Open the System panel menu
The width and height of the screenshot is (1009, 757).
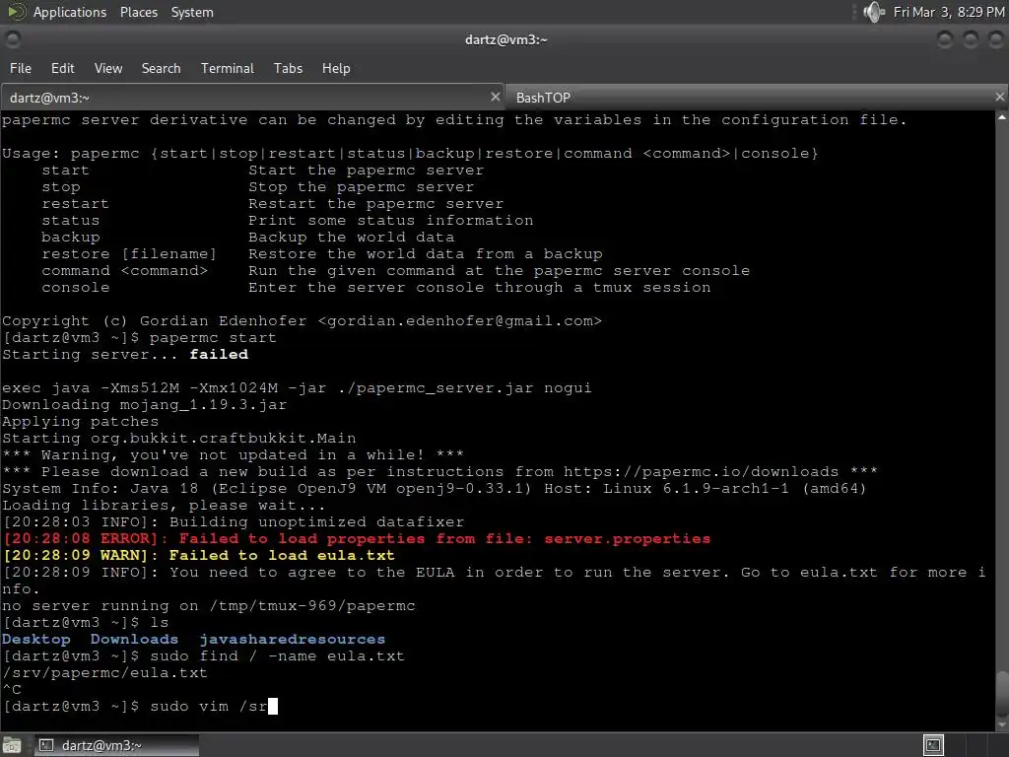[192, 12]
